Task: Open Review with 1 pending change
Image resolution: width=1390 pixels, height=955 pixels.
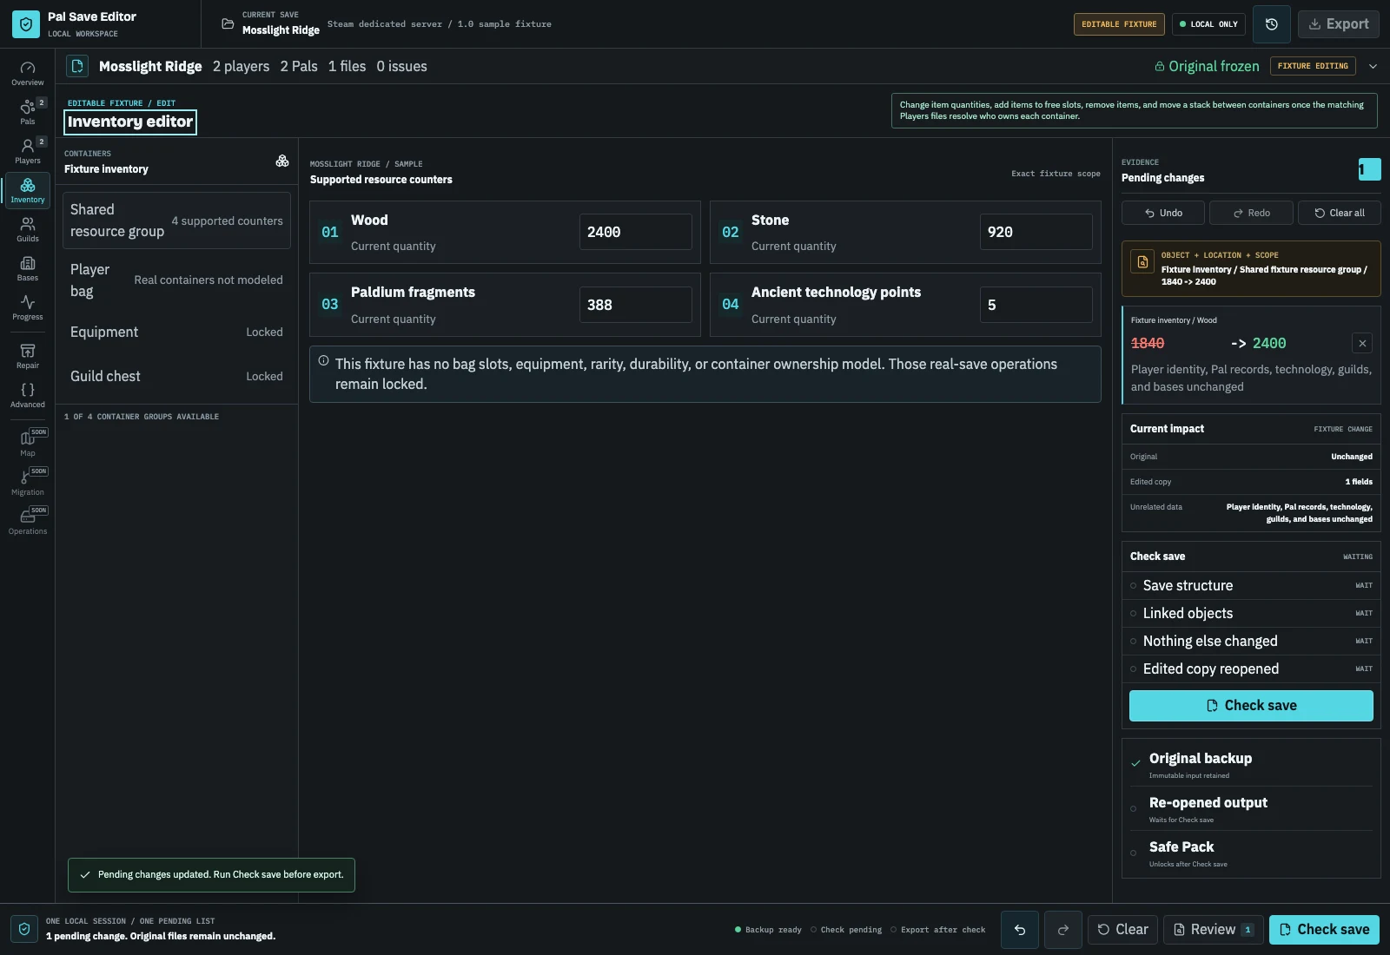Action: tap(1214, 930)
